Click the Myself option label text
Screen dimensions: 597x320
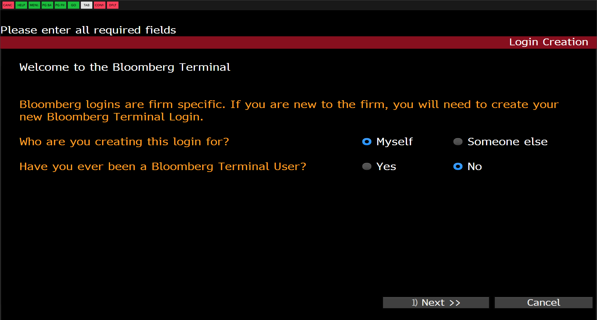(x=394, y=142)
